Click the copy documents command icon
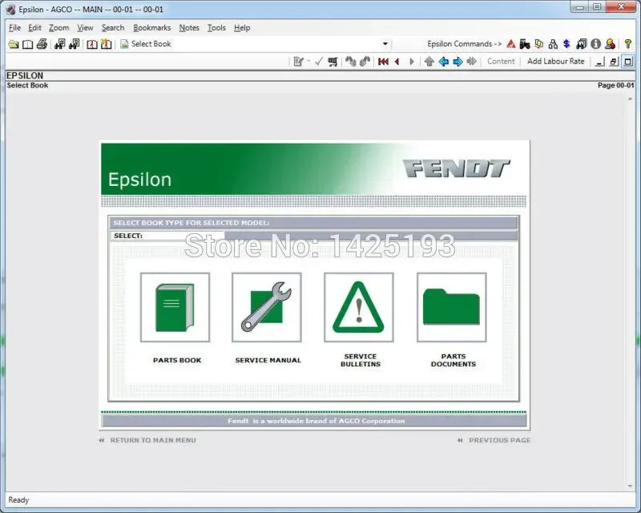This screenshot has width=641, height=513. (539, 44)
